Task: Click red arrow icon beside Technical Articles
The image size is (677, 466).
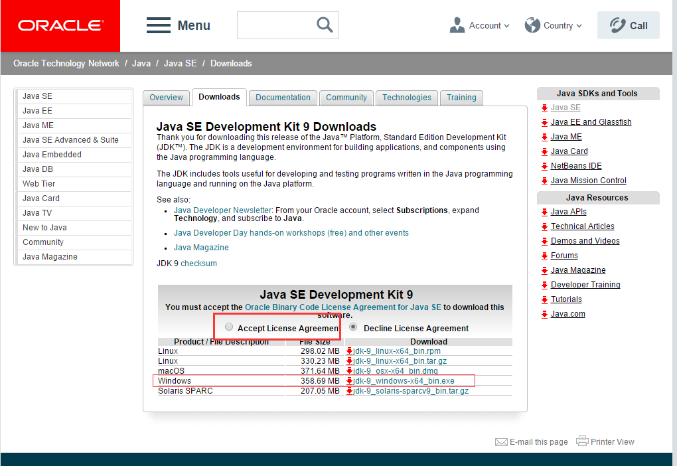Action: 544,227
